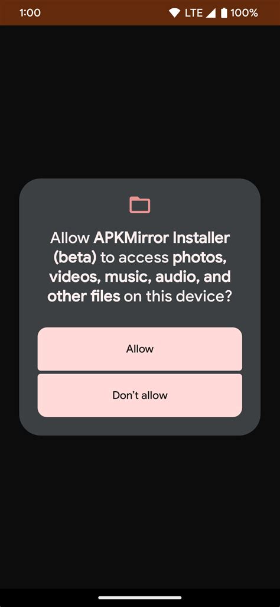Tap the cellular signal strength icon
Screen dimensions: 280x607
(210, 13)
